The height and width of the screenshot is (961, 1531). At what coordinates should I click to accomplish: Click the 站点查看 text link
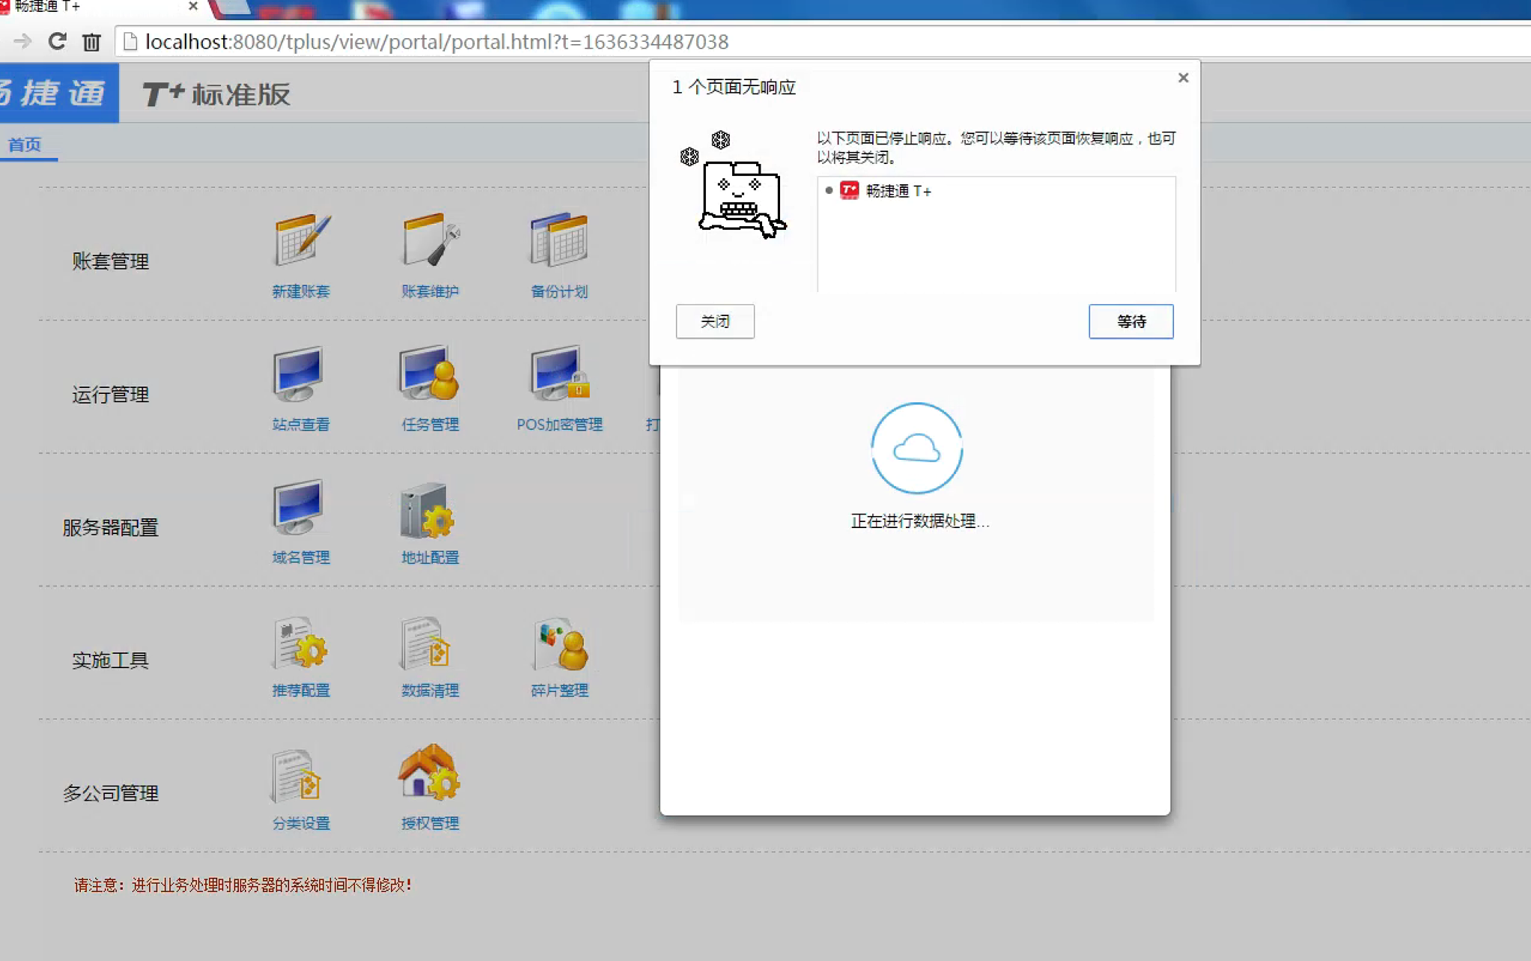coord(301,424)
